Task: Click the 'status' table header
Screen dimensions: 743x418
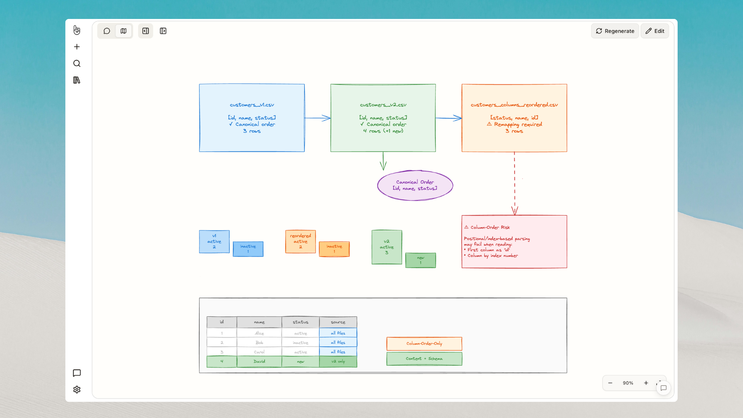Action: [x=301, y=322]
